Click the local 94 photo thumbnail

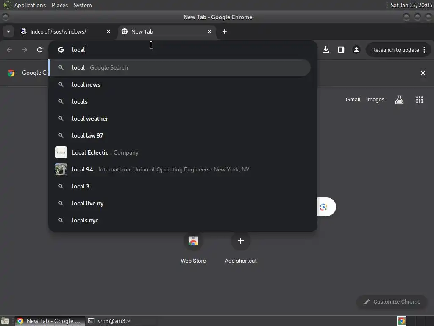click(x=61, y=169)
